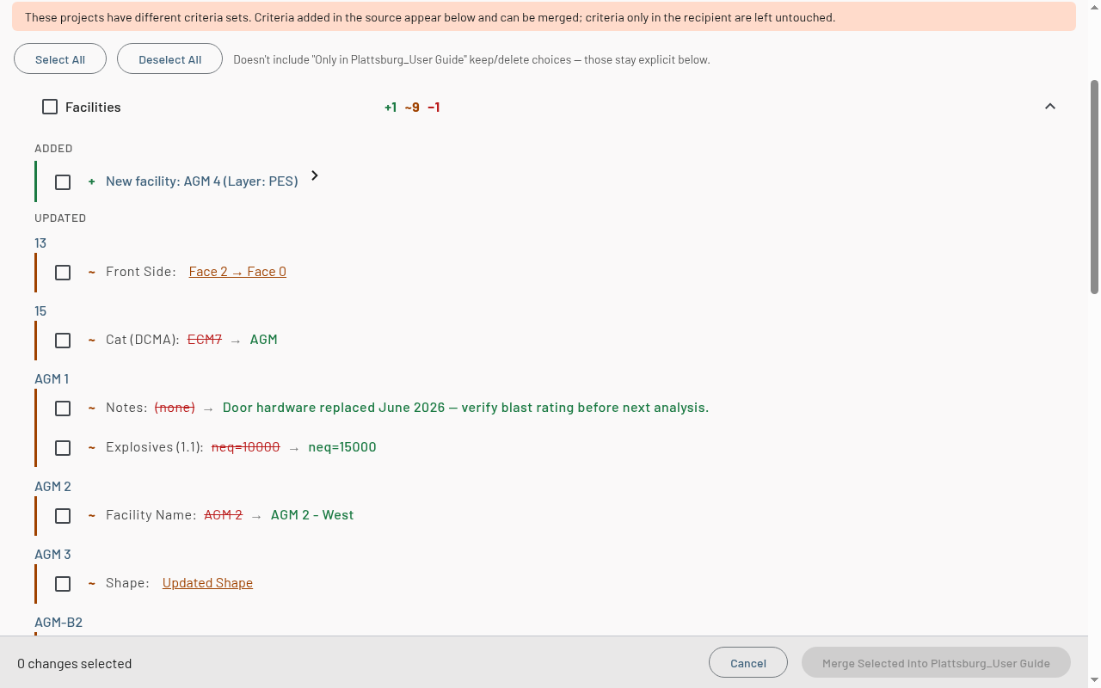Click Merge Selected Into Plattsburg_User Guide
This screenshot has width=1101, height=688.
coord(936,663)
